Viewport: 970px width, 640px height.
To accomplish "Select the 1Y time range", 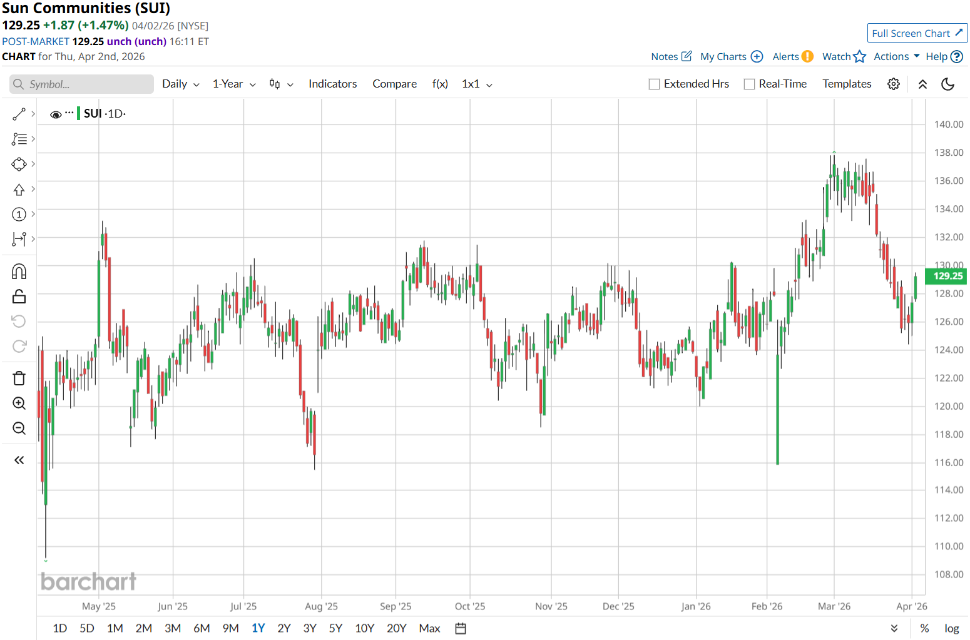I will pos(258,628).
